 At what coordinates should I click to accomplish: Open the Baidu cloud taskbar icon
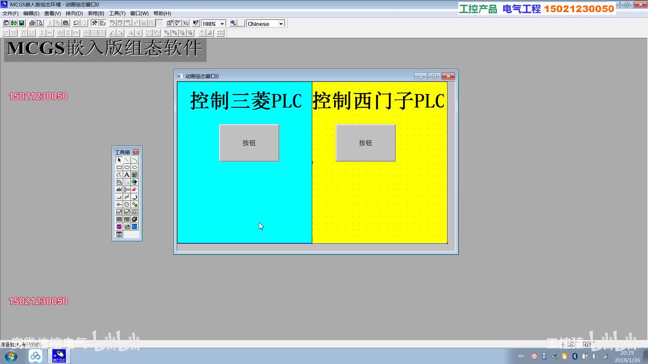(x=35, y=356)
